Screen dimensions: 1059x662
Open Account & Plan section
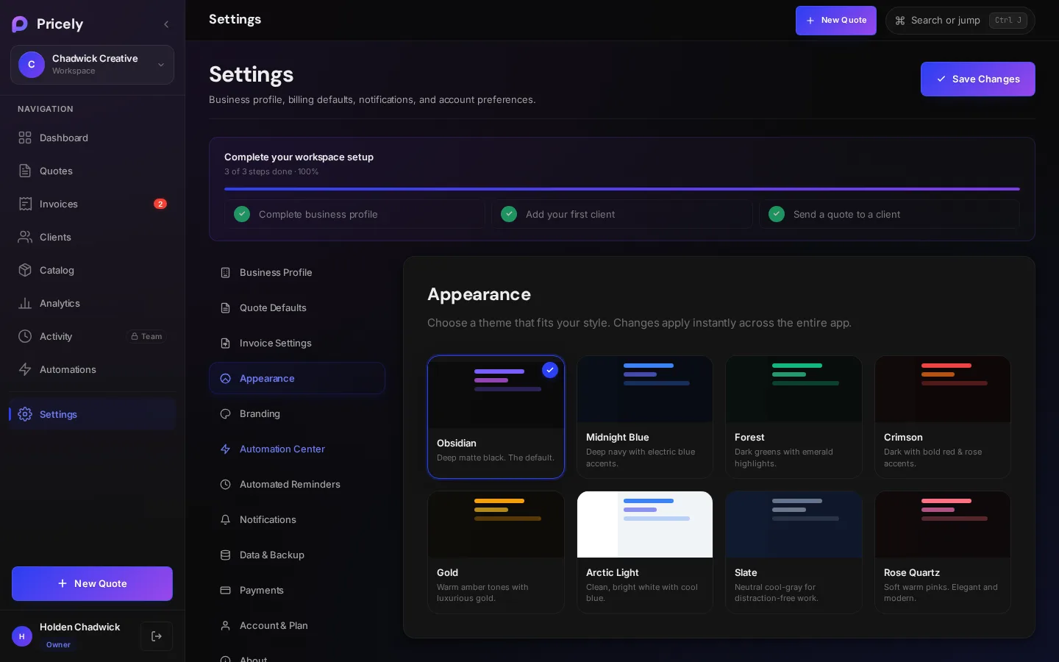pyautogui.click(x=297, y=625)
